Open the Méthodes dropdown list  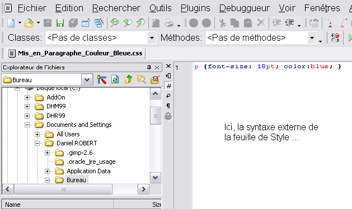[312, 37]
